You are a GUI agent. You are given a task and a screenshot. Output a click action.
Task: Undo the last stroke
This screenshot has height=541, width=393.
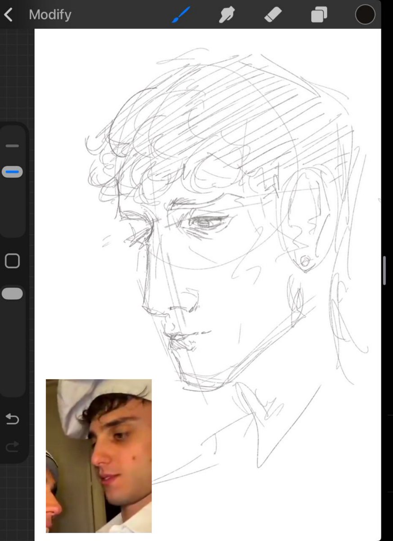tap(12, 419)
